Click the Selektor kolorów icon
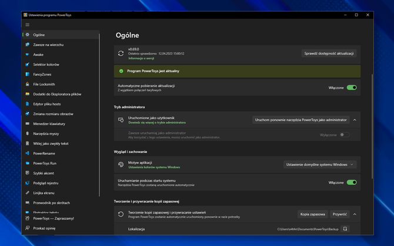 [28, 65]
